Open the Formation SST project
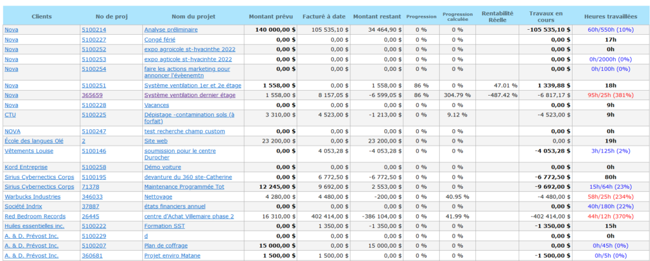650x261 pixels. pyautogui.click(x=164, y=226)
